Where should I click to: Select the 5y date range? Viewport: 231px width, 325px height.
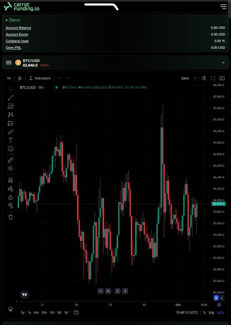[x=22, y=313]
